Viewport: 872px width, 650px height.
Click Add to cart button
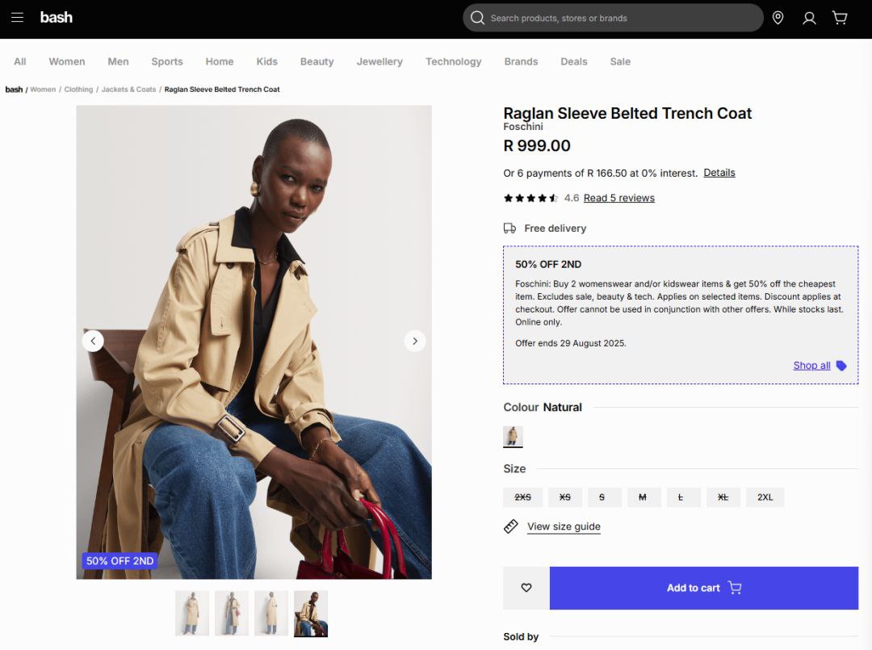tap(703, 588)
